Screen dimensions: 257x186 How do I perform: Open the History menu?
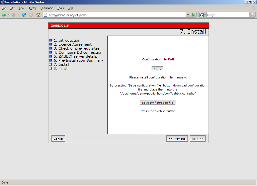(32, 8)
